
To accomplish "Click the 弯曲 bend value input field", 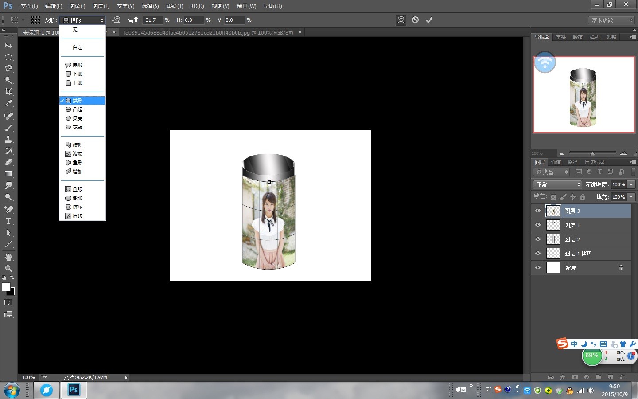I will coord(152,20).
